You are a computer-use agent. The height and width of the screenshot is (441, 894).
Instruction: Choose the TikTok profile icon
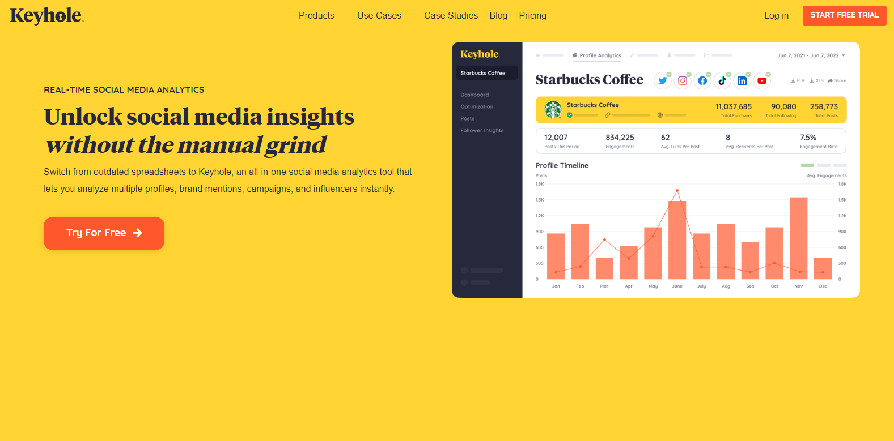[722, 81]
